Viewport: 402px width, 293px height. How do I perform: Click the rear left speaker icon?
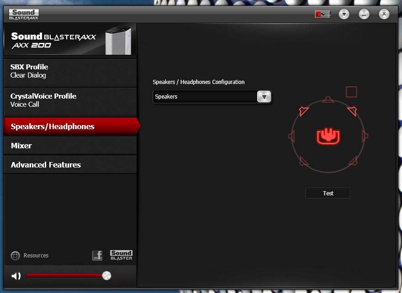(x=304, y=161)
